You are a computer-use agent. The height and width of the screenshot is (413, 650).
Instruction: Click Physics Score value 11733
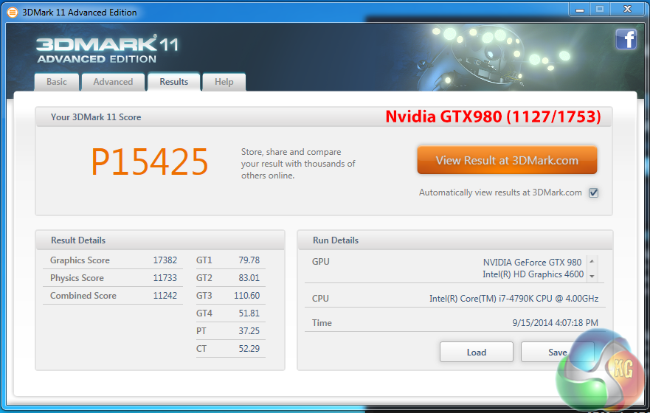point(165,278)
